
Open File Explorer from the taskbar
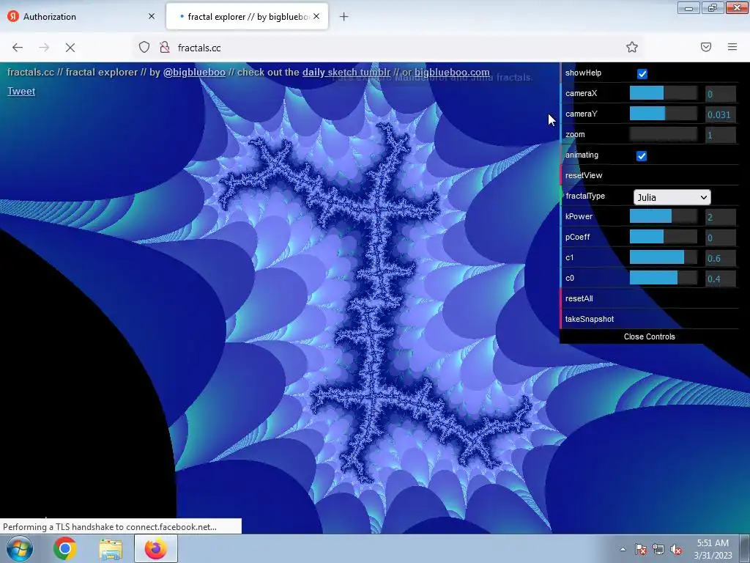[x=111, y=548]
